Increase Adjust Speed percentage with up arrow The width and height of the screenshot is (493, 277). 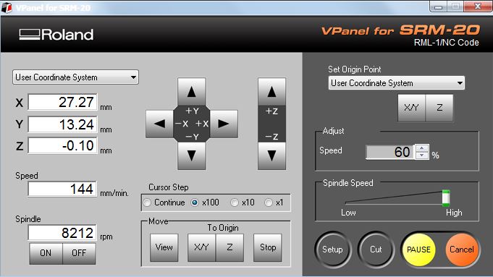pos(422,148)
